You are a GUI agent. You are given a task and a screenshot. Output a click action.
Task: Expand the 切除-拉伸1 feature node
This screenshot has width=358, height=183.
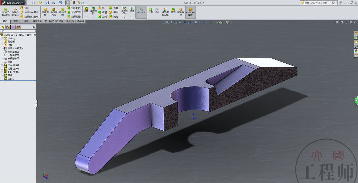tap(2, 69)
